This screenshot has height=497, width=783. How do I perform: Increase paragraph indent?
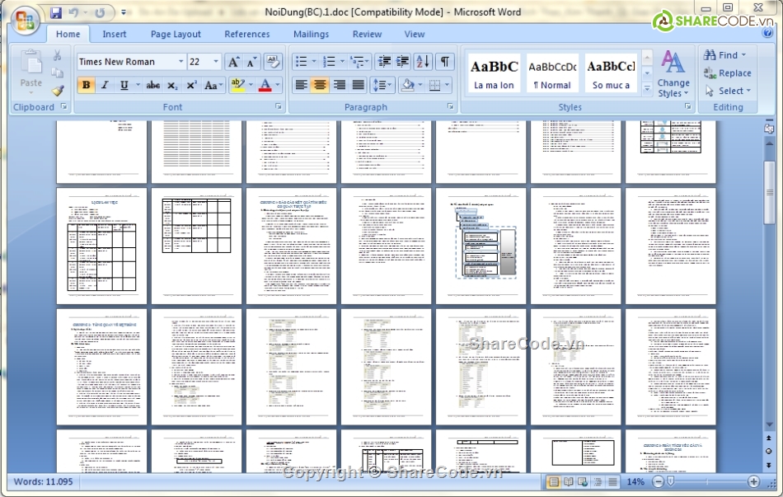[x=402, y=62]
